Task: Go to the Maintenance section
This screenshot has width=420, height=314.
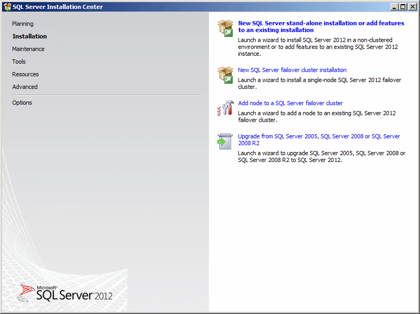Action: (28, 49)
